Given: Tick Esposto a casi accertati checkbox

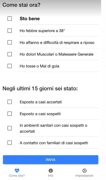Looking at the screenshot, I should coord(10,102).
